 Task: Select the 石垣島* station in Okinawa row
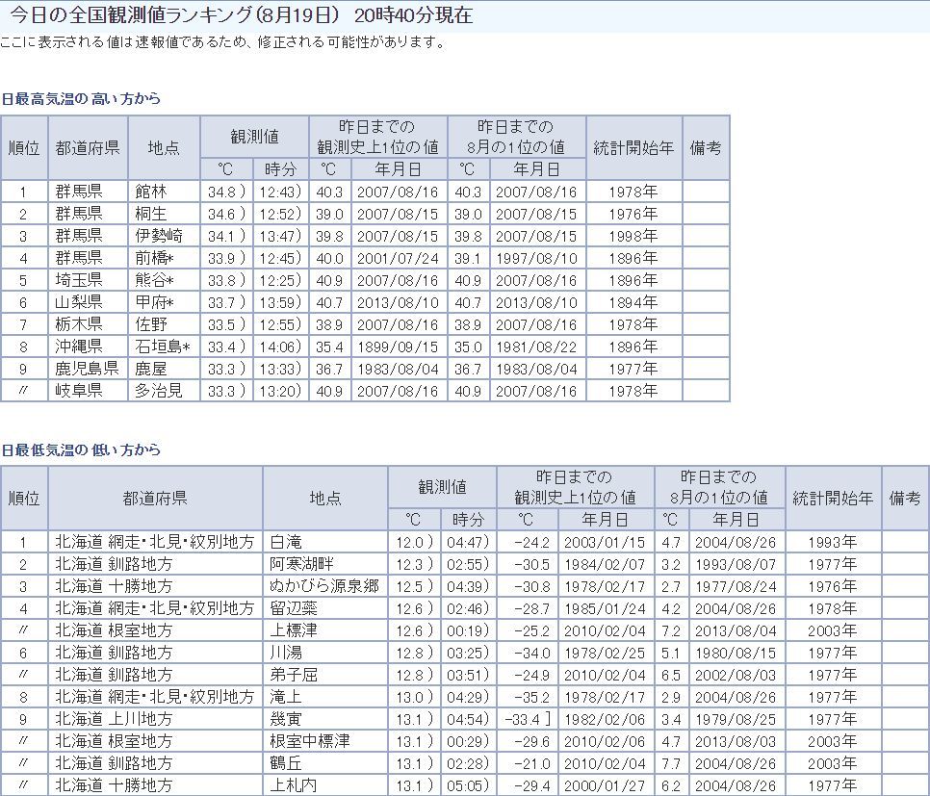pos(162,347)
